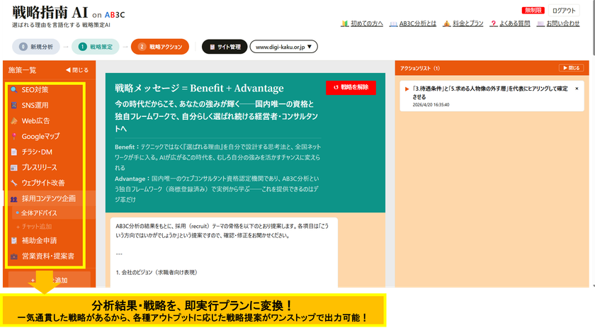Open the www.digi-kaku.or.jp site dropdown
Viewport: 595px width, 328px height.
pos(283,47)
